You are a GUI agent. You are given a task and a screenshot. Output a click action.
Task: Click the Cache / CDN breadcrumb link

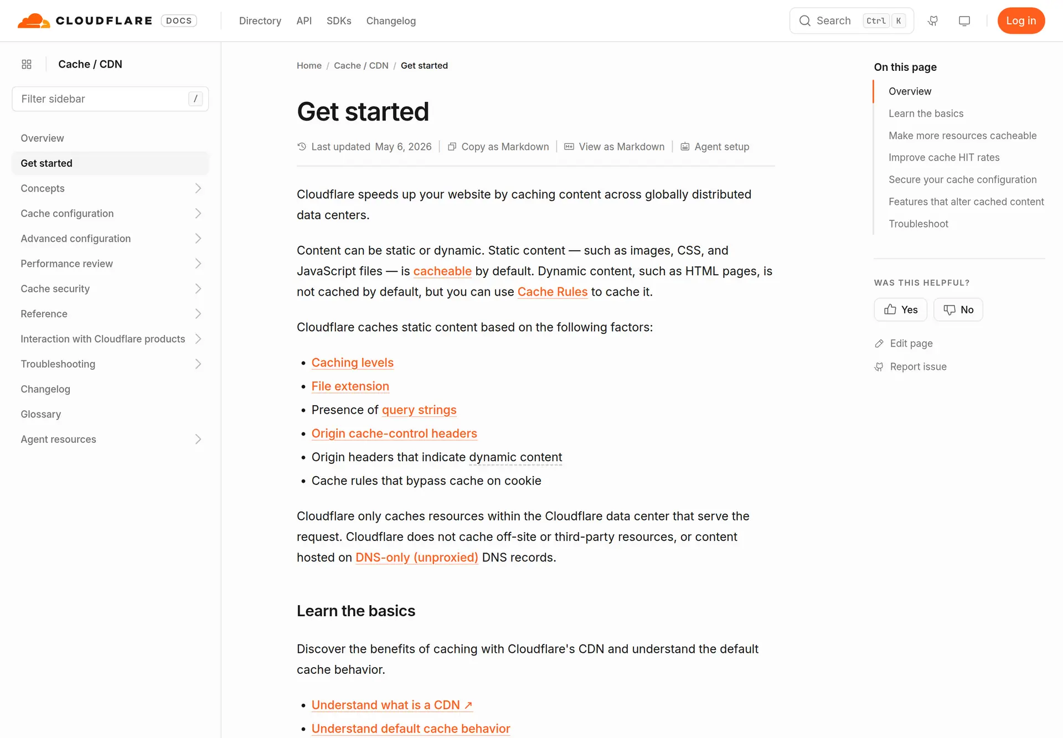[x=361, y=65]
